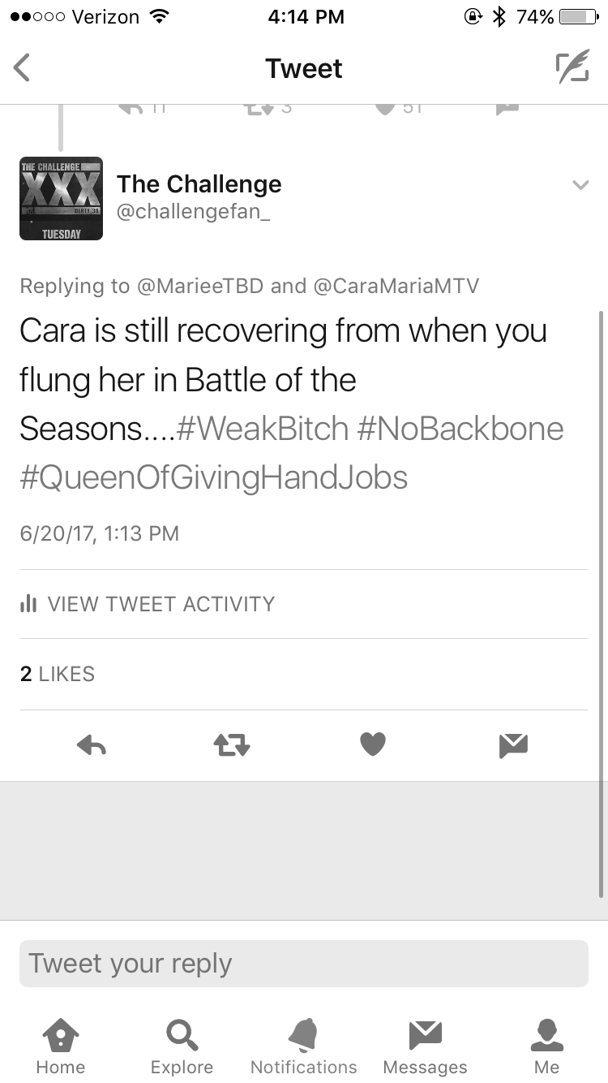Share tweet via direct message envelope icon
This screenshot has height=1083, width=608.
click(514, 744)
